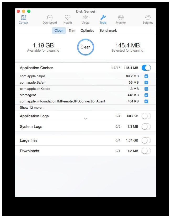Switch to the Benchmark tab
The image size is (171, 218).
click(108, 30)
